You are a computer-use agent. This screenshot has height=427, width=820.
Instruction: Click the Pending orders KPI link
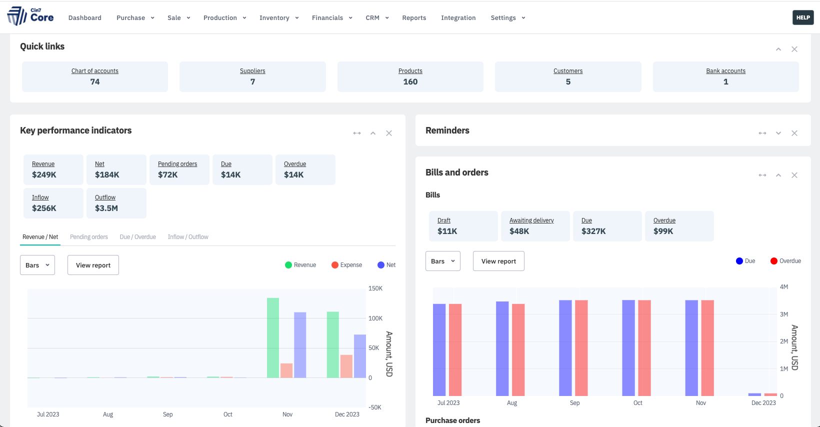177,164
